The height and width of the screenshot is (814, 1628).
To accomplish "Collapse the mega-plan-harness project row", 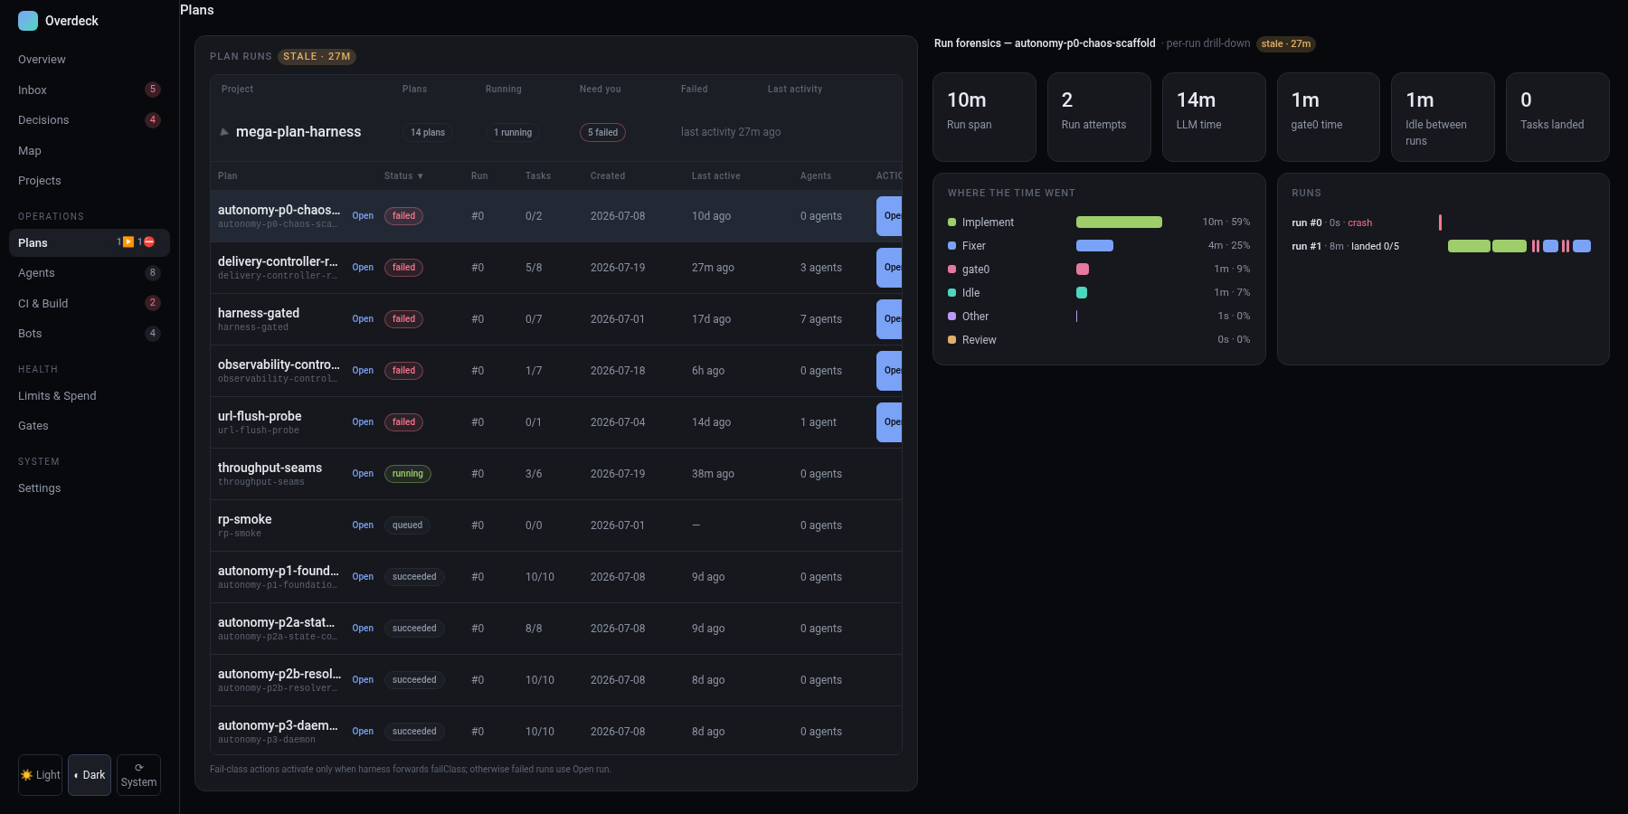I will 224,132.
